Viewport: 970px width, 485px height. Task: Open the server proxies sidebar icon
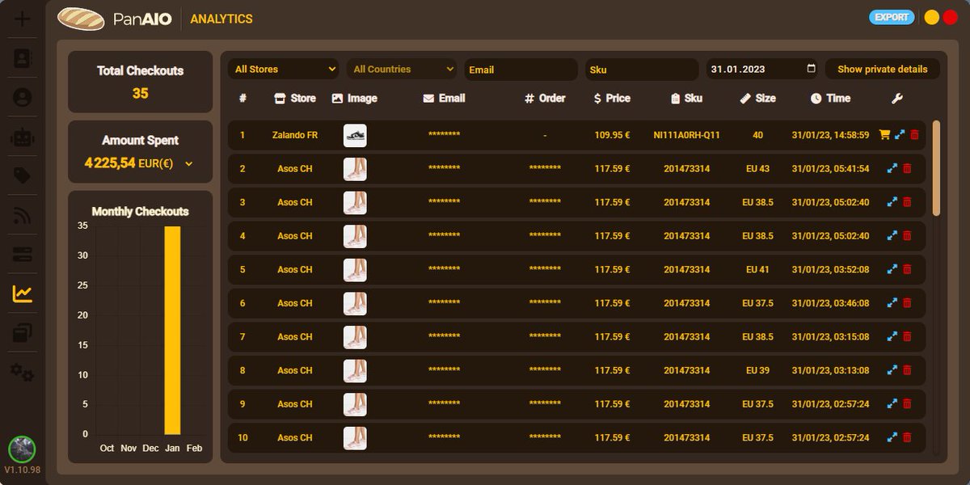[x=23, y=255]
